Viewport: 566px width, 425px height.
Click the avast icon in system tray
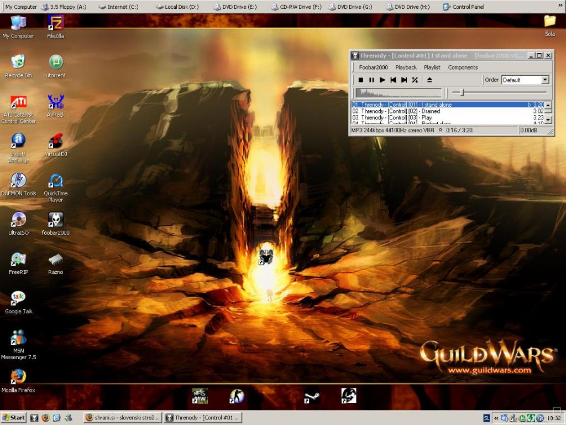click(540, 418)
